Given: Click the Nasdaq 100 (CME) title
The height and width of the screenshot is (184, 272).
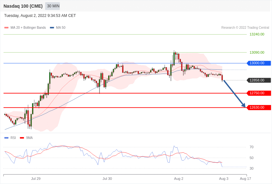Looking at the screenshot, I should click(x=23, y=6).
